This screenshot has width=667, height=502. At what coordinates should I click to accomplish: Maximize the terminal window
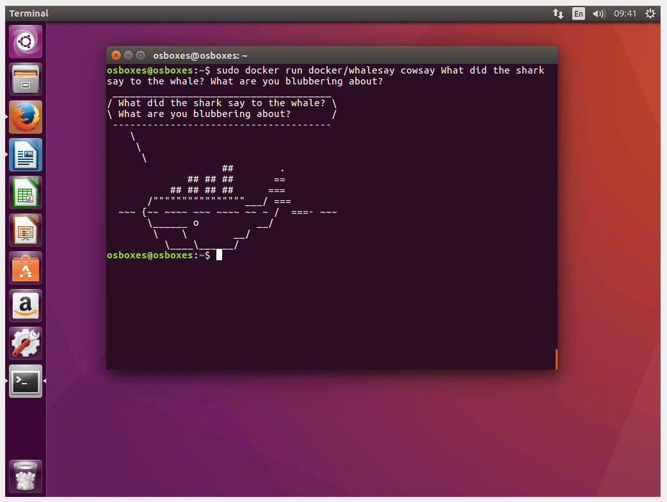[x=140, y=55]
